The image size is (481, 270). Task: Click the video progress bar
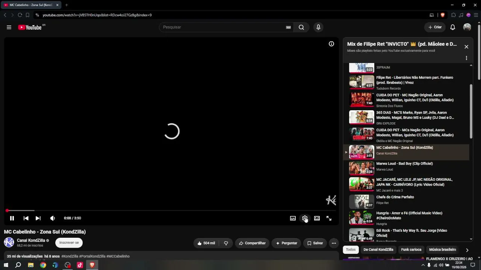[x=171, y=210]
